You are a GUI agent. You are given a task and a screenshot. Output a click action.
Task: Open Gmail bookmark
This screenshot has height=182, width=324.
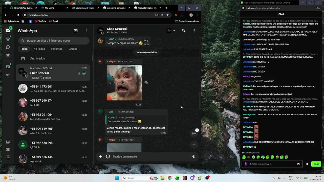(53, 21)
